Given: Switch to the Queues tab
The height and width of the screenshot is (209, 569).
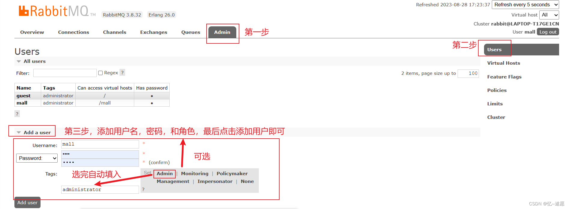Looking at the screenshot, I should [191, 32].
